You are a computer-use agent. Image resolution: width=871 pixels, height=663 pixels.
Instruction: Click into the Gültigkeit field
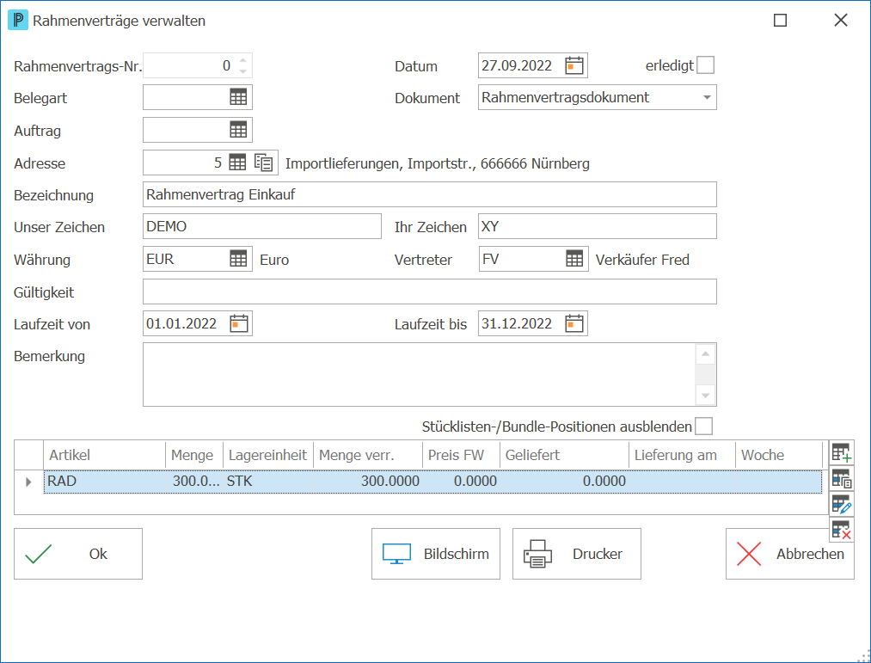pyautogui.click(x=429, y=292)
